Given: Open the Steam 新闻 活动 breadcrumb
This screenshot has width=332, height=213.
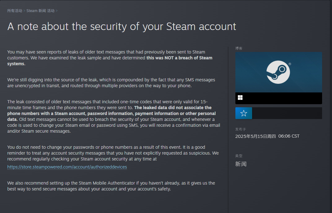Looking at the screenshot, I should tap(41, 11).
